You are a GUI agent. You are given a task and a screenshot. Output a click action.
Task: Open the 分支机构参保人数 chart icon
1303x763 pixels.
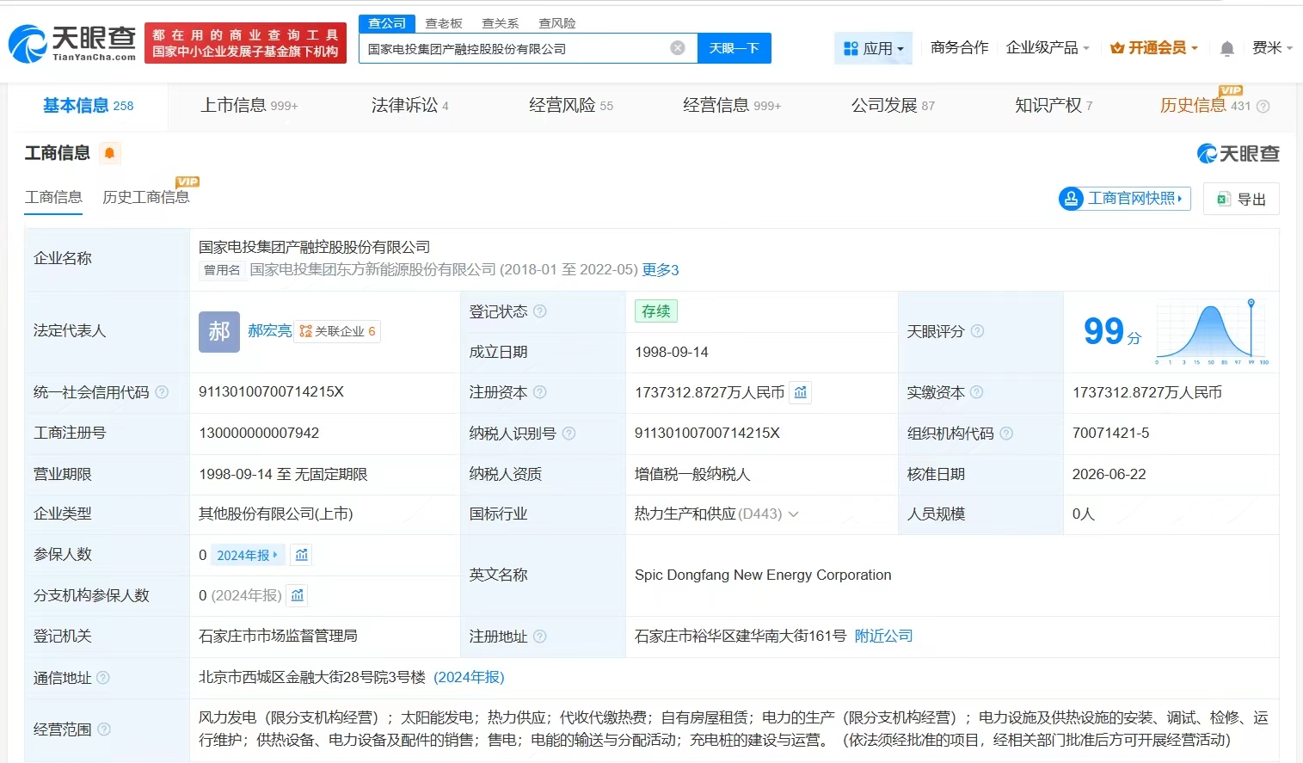(x=298, y=595)
